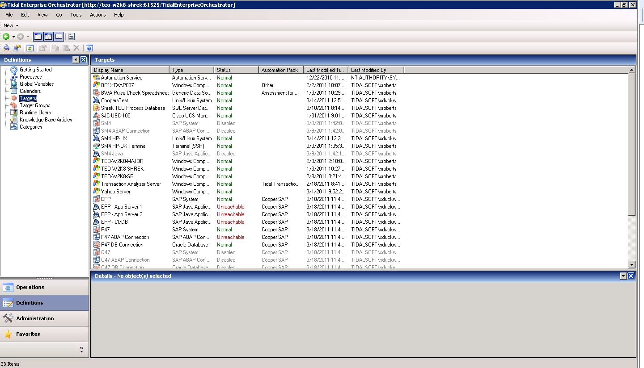Open the Go menu
The height and width of the screenshot is (368, 644).
pos(59,15)
